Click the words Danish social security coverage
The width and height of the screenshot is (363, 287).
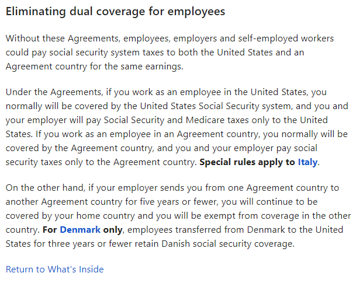click(x=228, y=244)
